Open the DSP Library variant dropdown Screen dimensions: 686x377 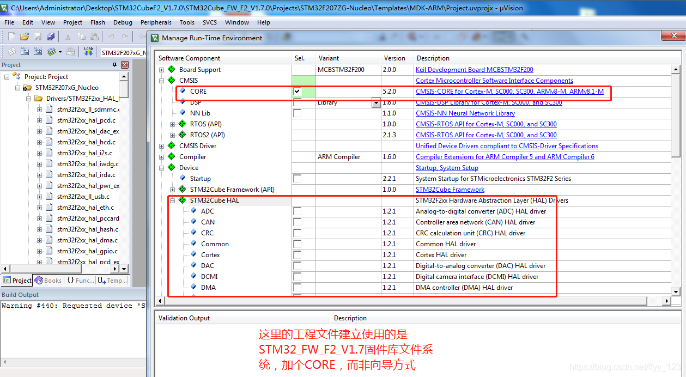point(376,102)
